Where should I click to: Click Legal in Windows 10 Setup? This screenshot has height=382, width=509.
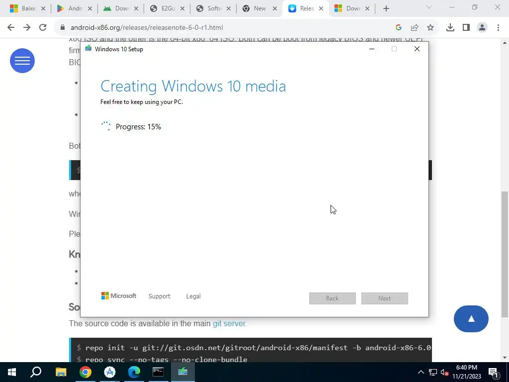coord(193,296)
